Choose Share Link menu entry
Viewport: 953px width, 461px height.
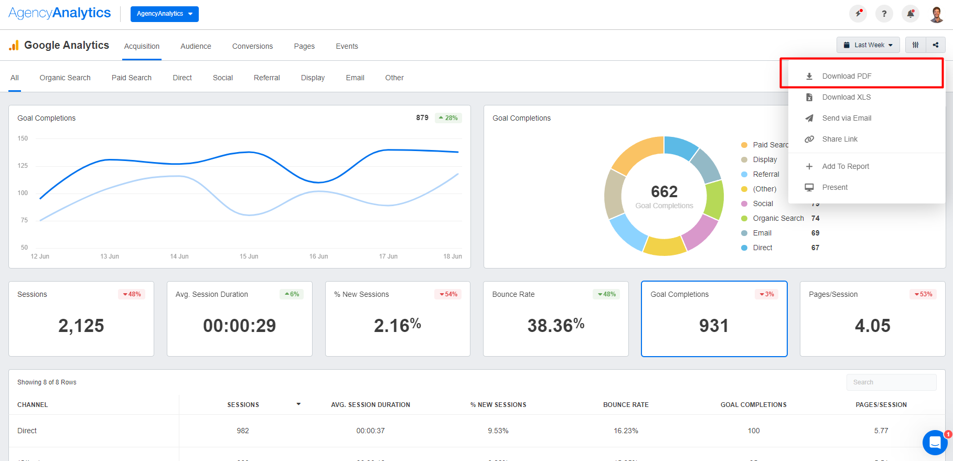pyautogui.click(x=866, y=139)
